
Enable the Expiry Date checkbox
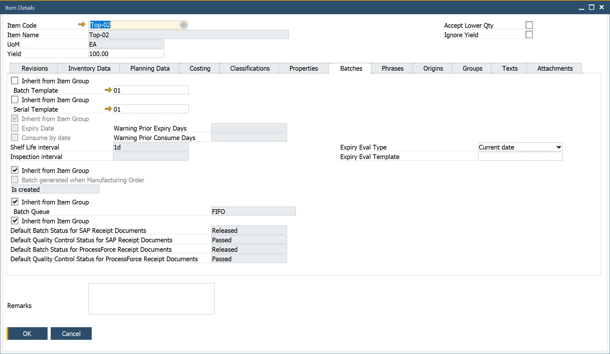pyautogui.click(x=15, y=128)
